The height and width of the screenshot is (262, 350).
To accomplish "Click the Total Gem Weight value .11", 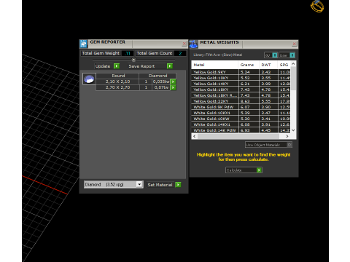I will coord(128,53).
